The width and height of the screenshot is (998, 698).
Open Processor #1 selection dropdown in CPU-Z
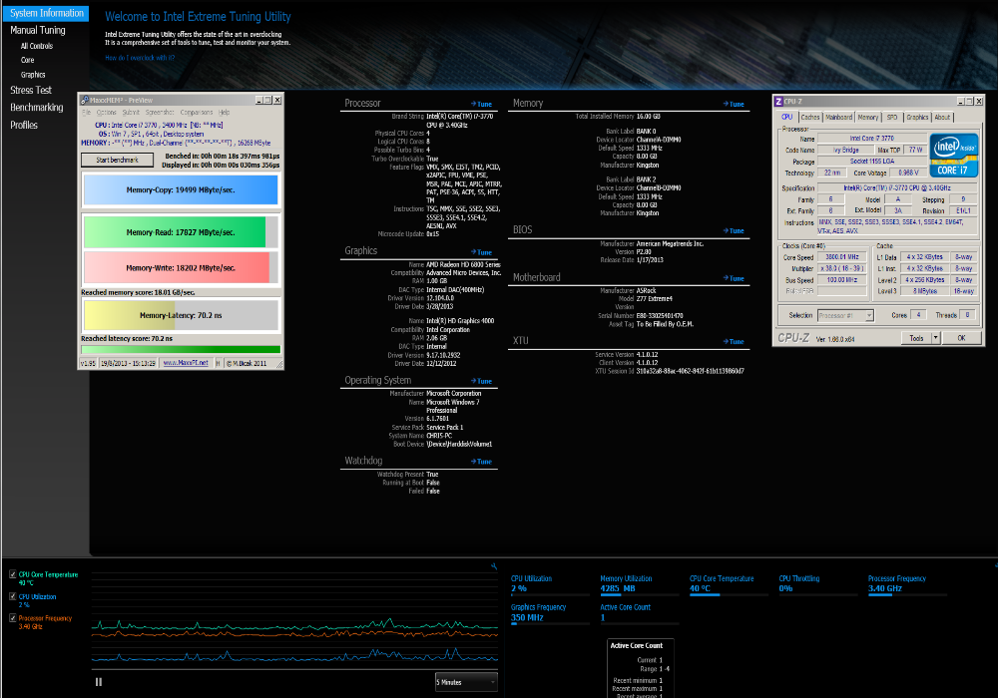(x=845, y=315)
